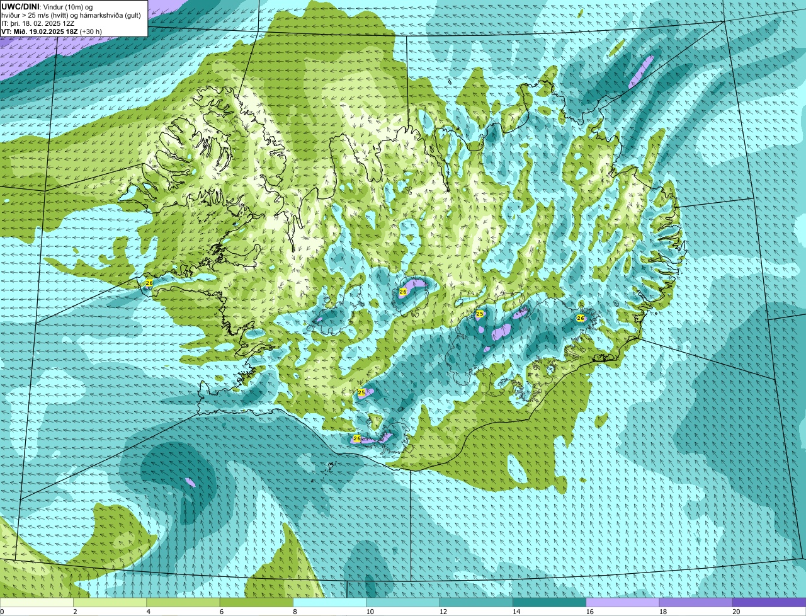
Task: Click the legend scale value "6"
Action: (221, 612)
